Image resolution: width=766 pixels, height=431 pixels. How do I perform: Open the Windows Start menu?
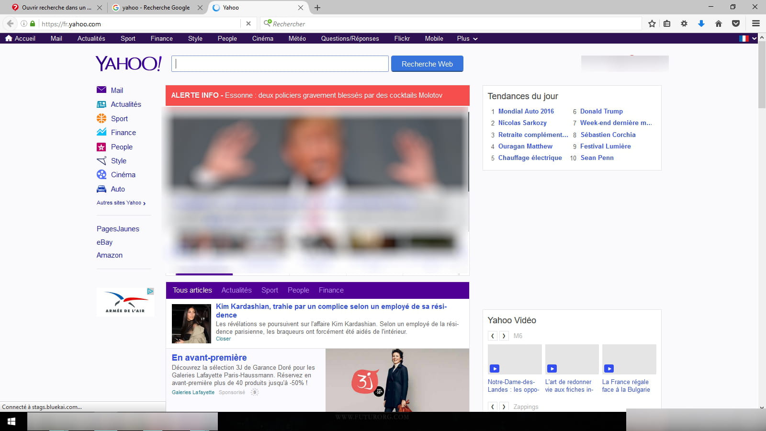11,421
